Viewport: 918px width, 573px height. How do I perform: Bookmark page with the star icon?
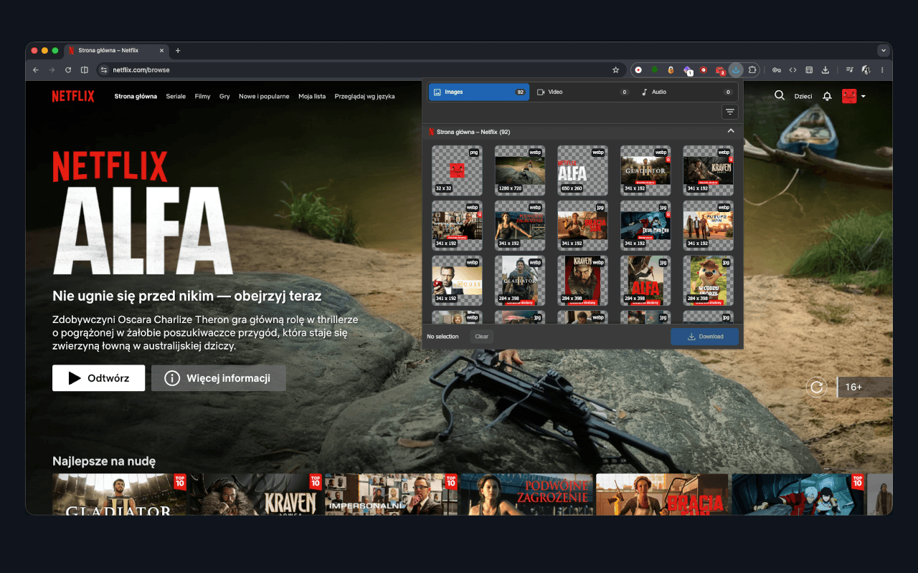[615, 69]
